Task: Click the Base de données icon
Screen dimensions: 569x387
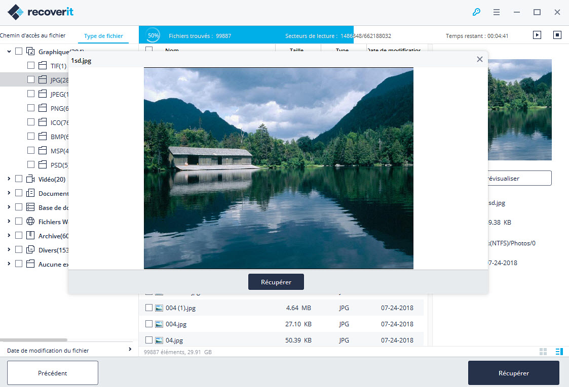Action: click(30, 207)
